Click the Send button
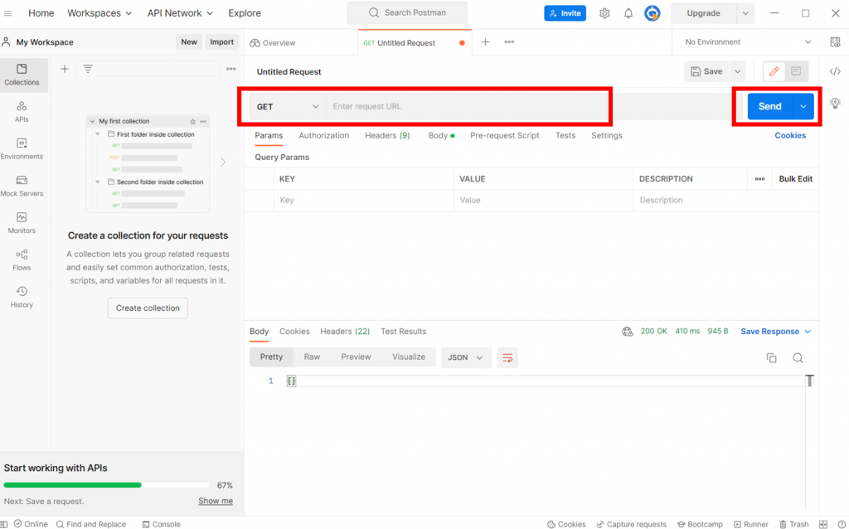849x529 pixels. point(770,107)
